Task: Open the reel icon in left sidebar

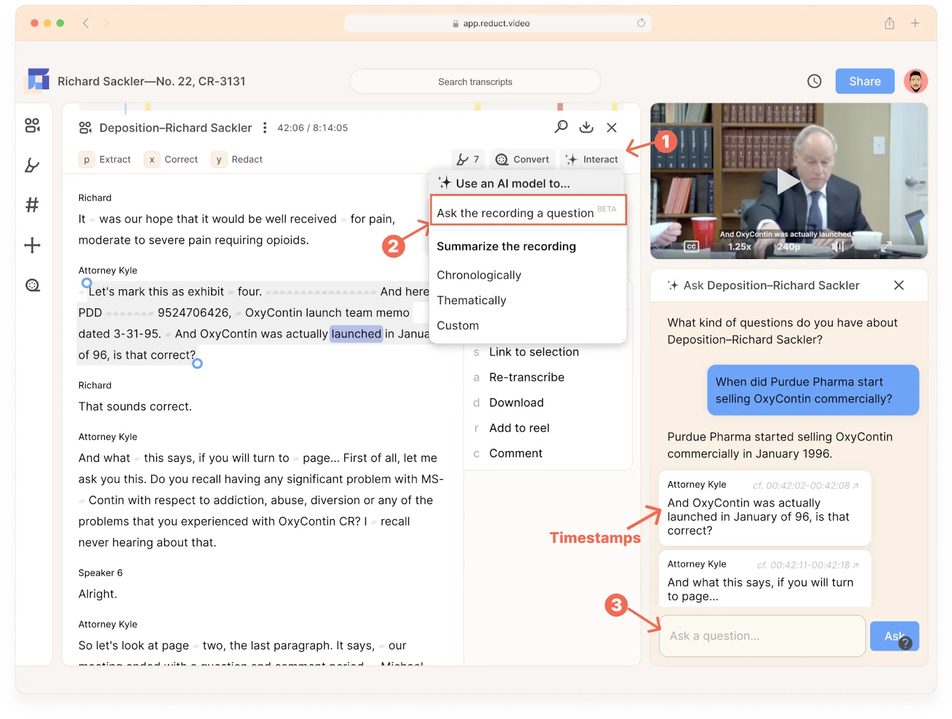Action: [x=32, y=285]
